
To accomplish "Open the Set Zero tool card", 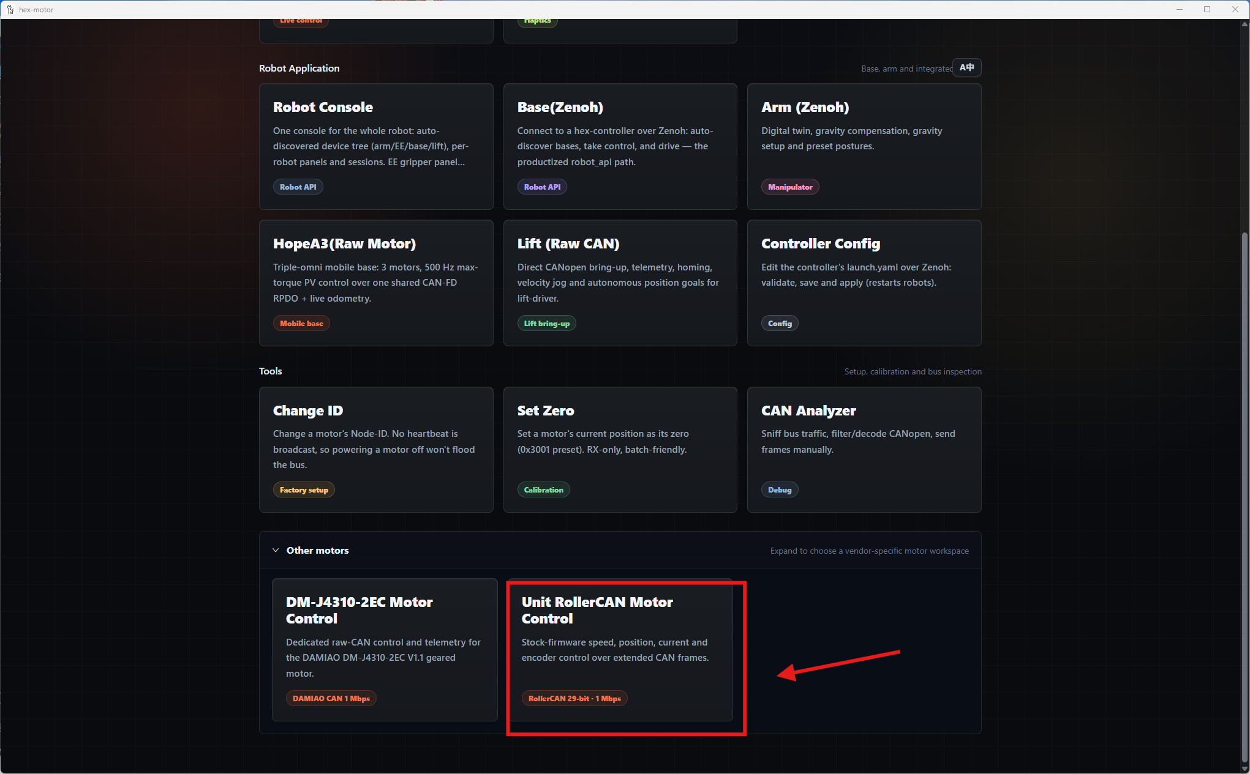I will tap(620, 450).
